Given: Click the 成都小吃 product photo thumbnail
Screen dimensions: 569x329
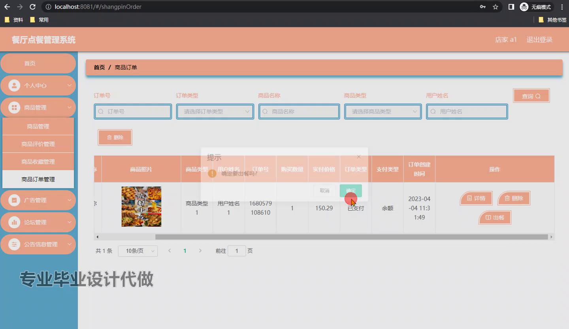Looking at the screenshot, I should pos(141,207).
